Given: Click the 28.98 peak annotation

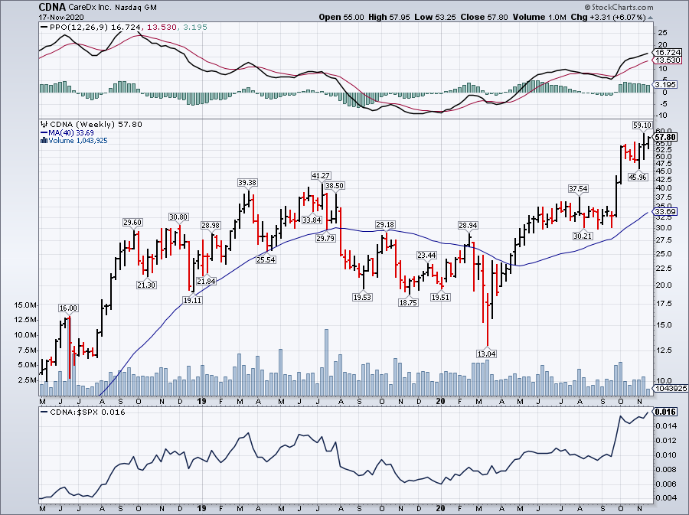Looking at the screenshot, I should (x=211, y=225).
